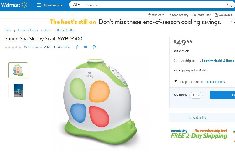Click the Baby breadcrumb
Screen dimensions: 235x152
8,30
